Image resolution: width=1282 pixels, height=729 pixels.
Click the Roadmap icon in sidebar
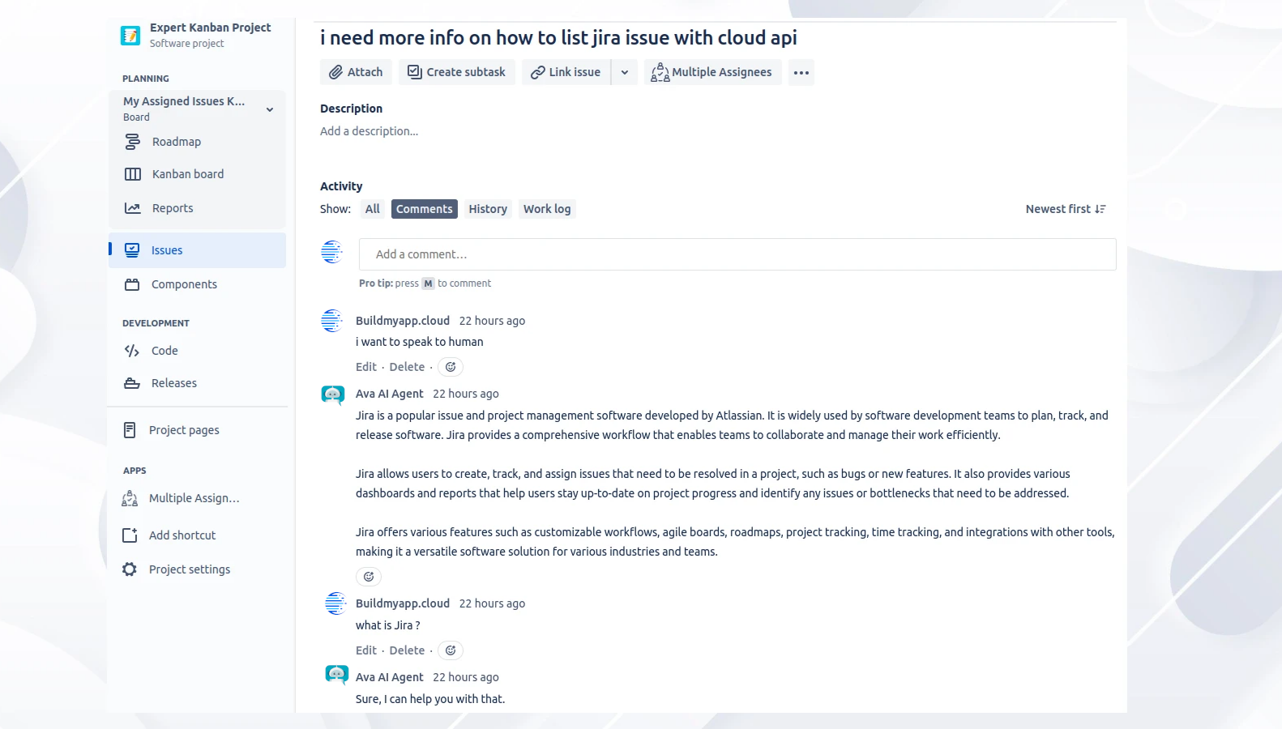click(x=132, y=142)
